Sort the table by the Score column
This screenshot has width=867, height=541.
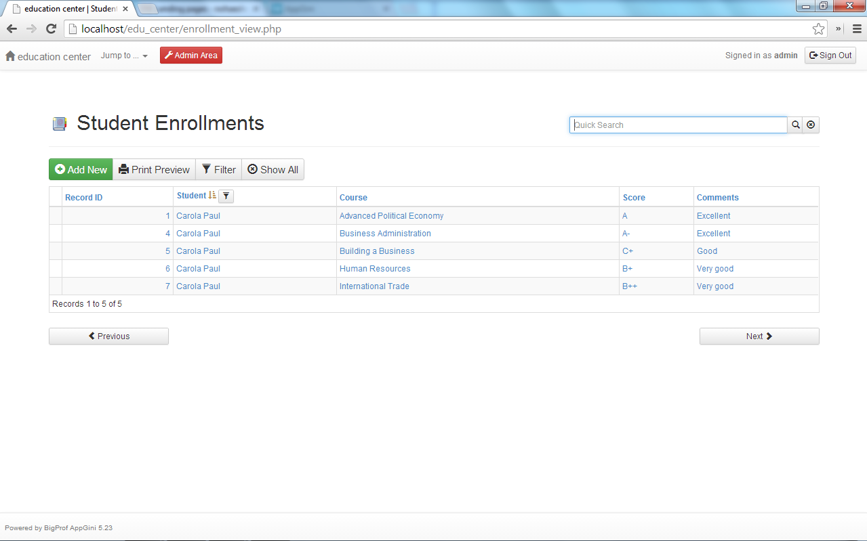point(634,198)
